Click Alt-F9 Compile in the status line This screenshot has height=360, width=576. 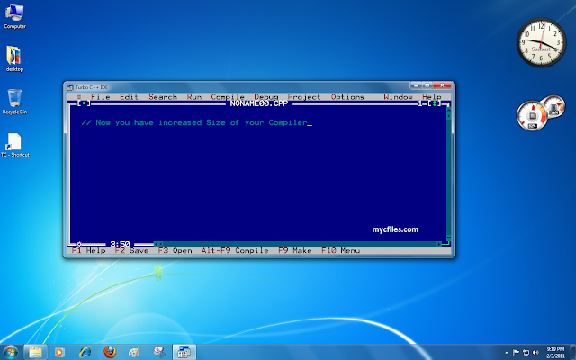point(235,251)
